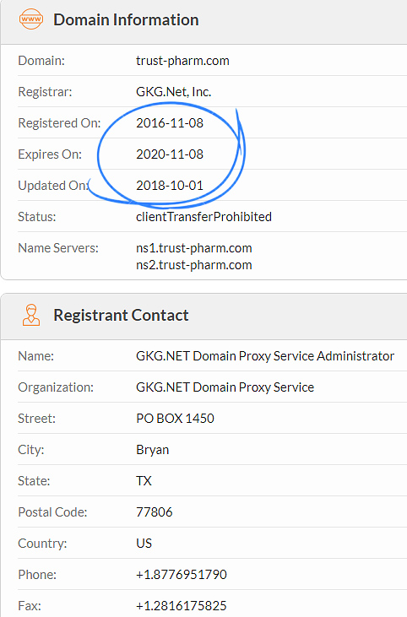Click the country value US
The image size is (407, 617).
[144, 544]
